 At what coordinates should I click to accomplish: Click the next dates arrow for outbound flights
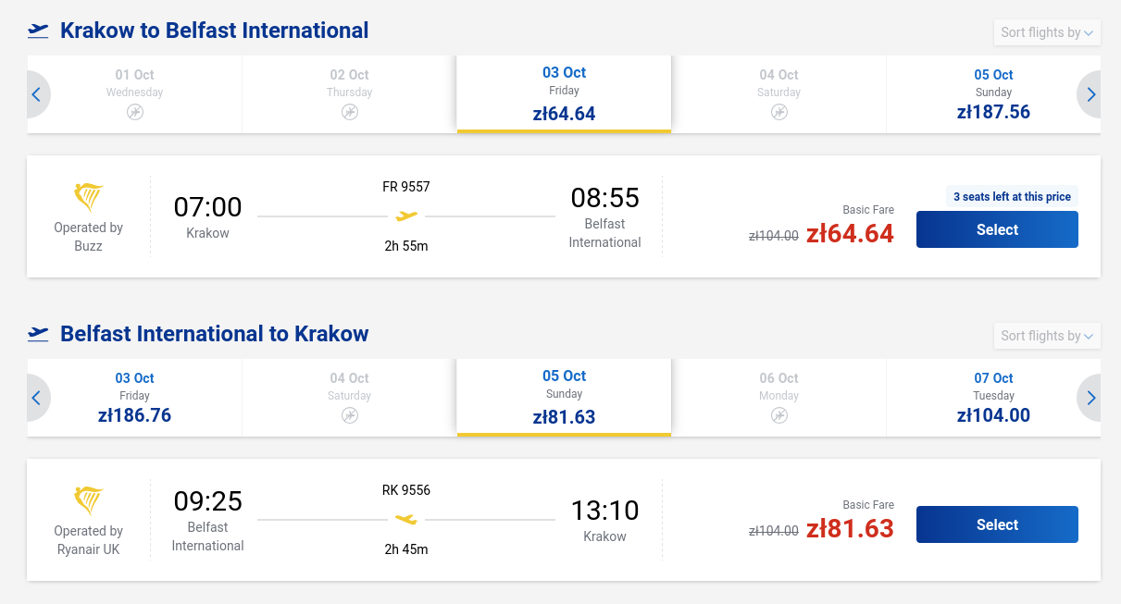[1090, 94]
